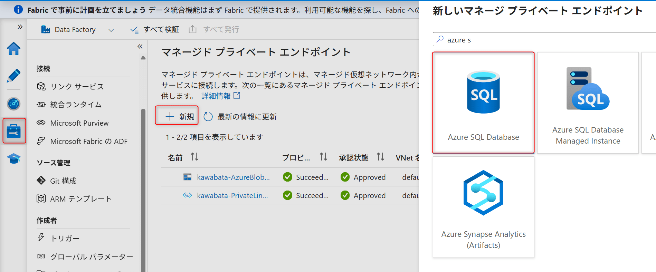
Task: Click the Microsoft Purview eye icon
Action: pyautogui.click(x=41, y=123)
